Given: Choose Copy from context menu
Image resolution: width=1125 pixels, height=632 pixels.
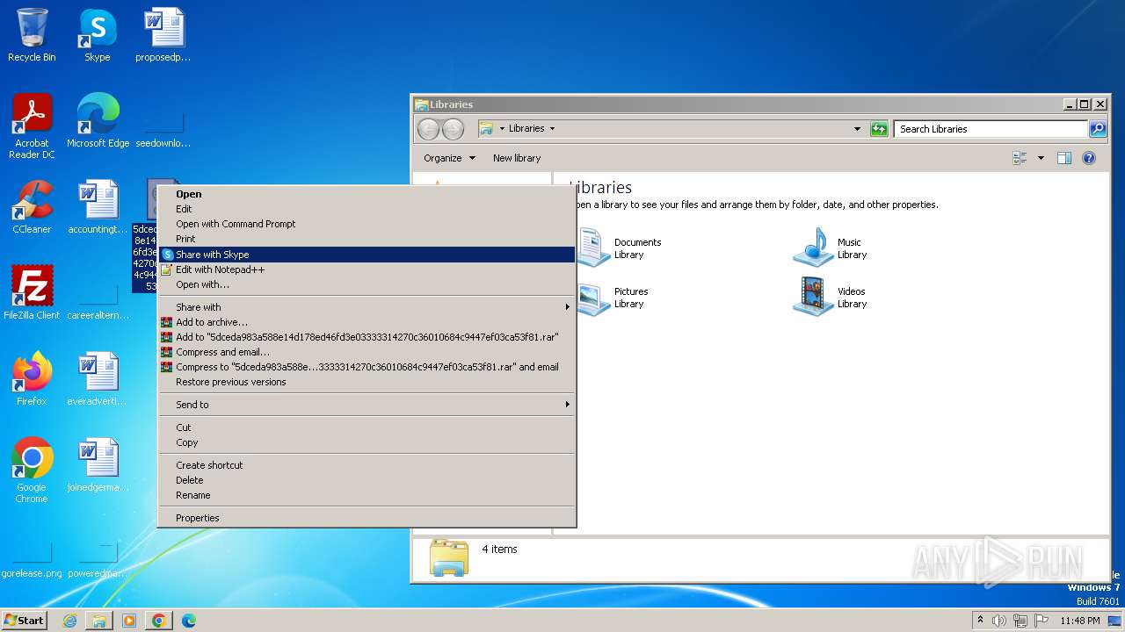Looking at the screenshot, I should point(366,442).
